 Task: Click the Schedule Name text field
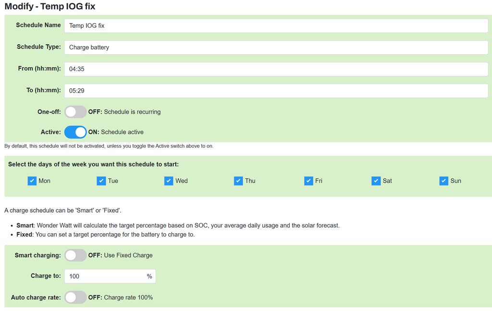click(276, 26)
